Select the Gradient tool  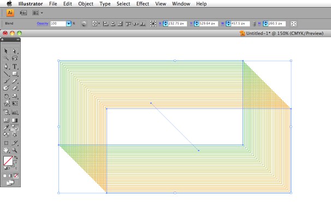click(15, 120)
